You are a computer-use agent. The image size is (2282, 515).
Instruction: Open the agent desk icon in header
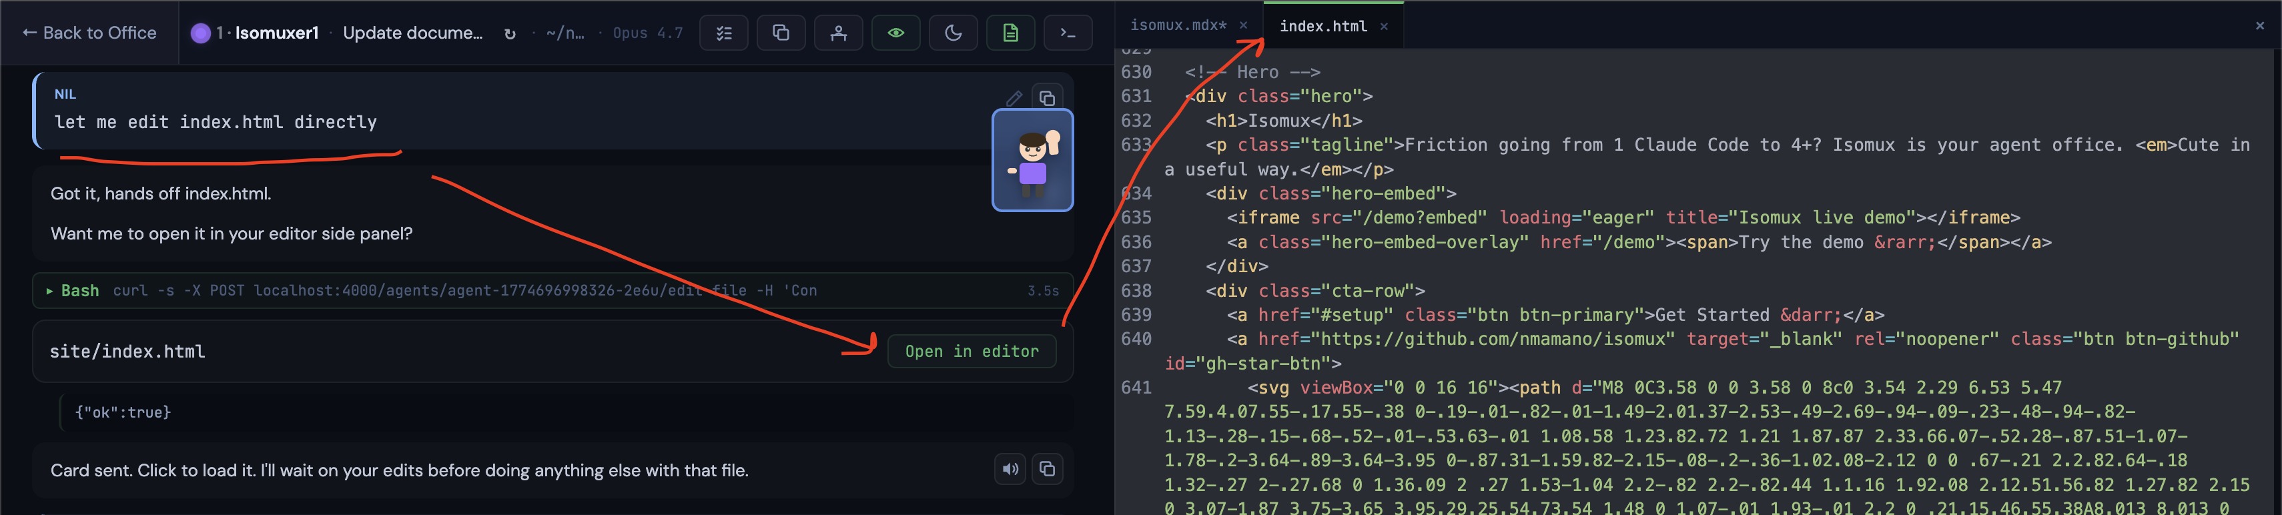point(838,33)
